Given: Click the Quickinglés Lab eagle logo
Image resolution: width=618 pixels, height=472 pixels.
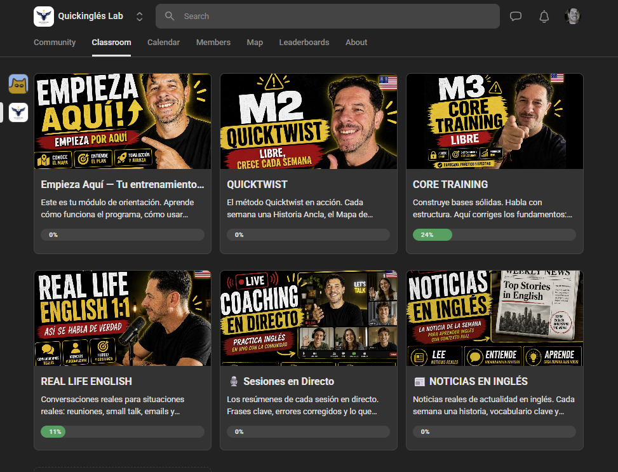Looking at the screenshot, I should [x=44, y=16].
